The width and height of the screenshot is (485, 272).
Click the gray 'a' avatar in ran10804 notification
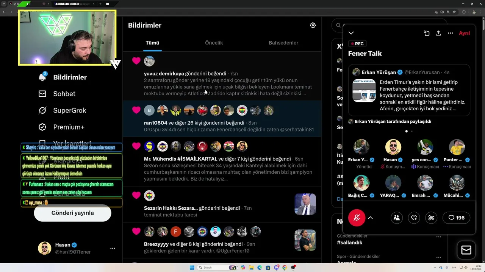click(x=149, y=110)
